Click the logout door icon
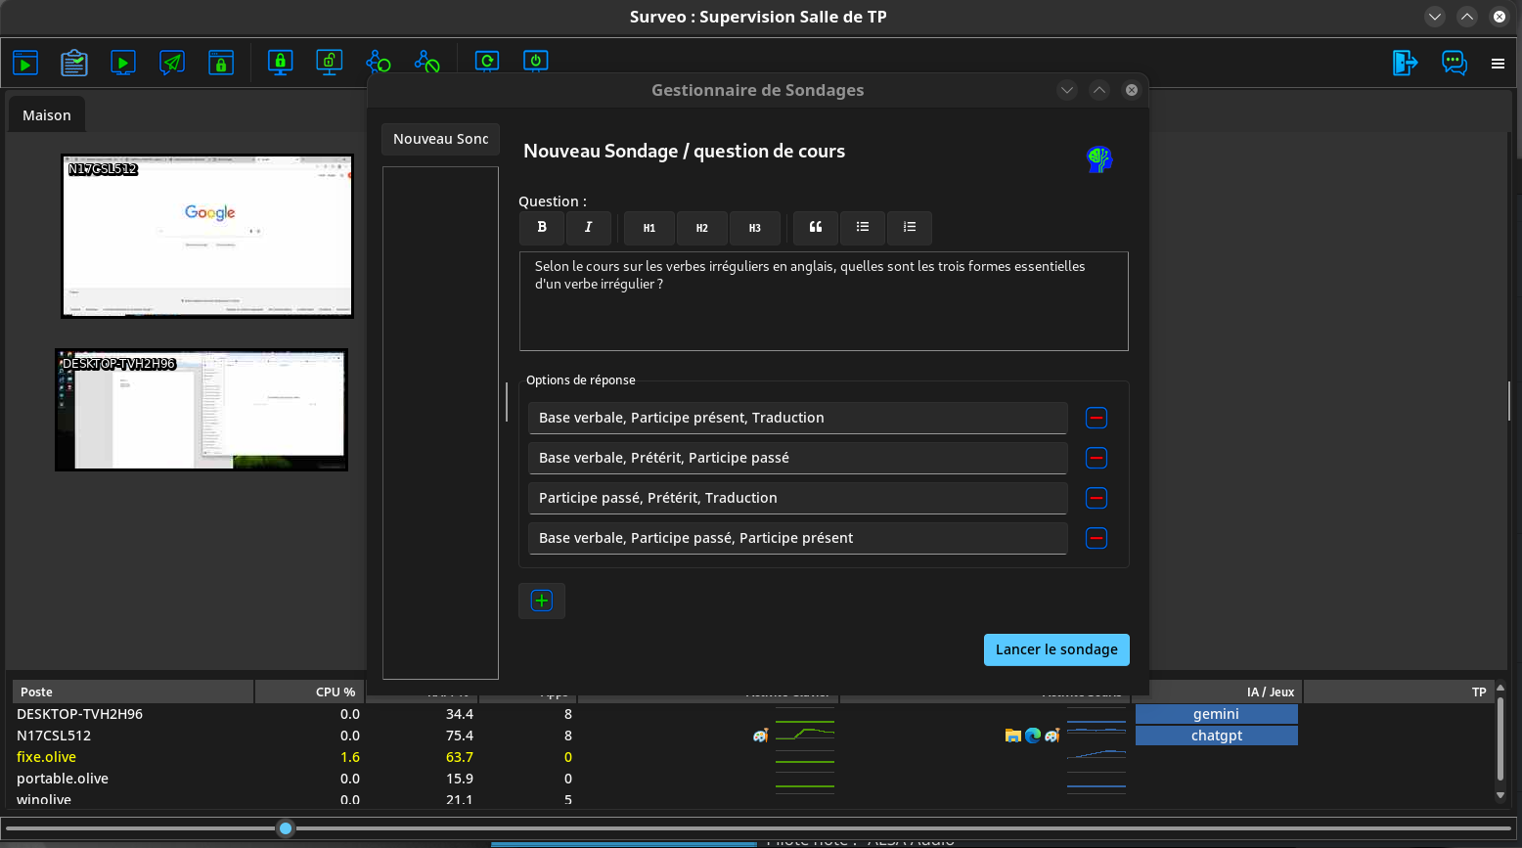Image resolution: width=1522 pixels, height=848 pixels. coord(1405,62)
